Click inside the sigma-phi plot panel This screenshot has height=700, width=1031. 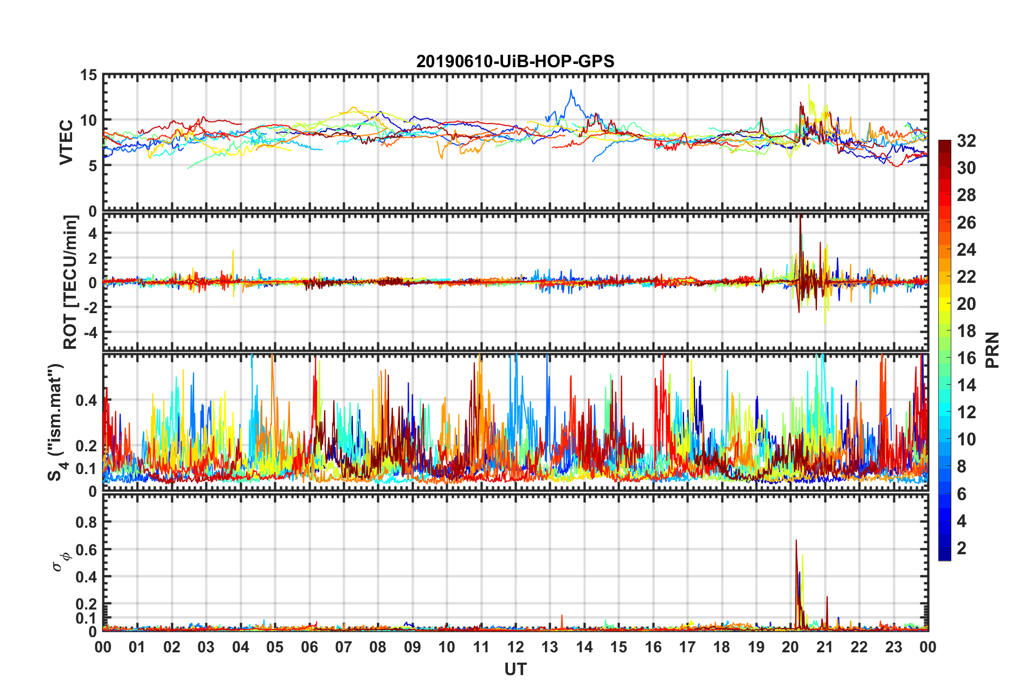point(515,563)
